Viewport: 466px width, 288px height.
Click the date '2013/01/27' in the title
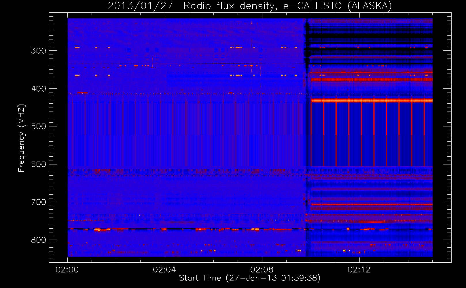click(x=140, y=6)
